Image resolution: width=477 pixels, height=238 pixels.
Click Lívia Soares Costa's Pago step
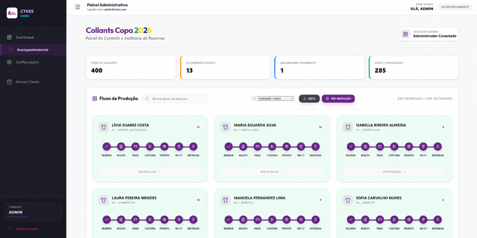coord(136,147)
